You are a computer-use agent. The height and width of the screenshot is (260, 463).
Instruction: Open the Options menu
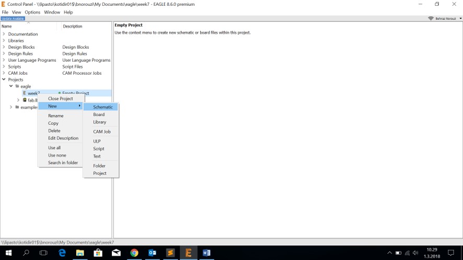tap(32, 12)
